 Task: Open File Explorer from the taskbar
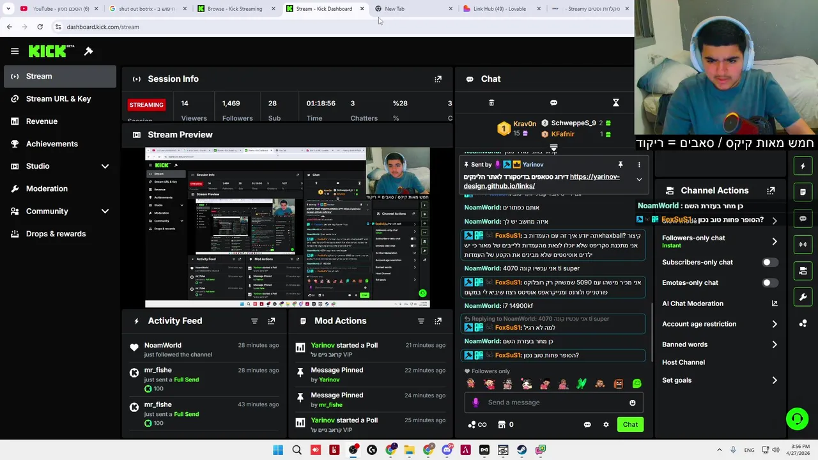pyautogui.click(x=409, y=450)
